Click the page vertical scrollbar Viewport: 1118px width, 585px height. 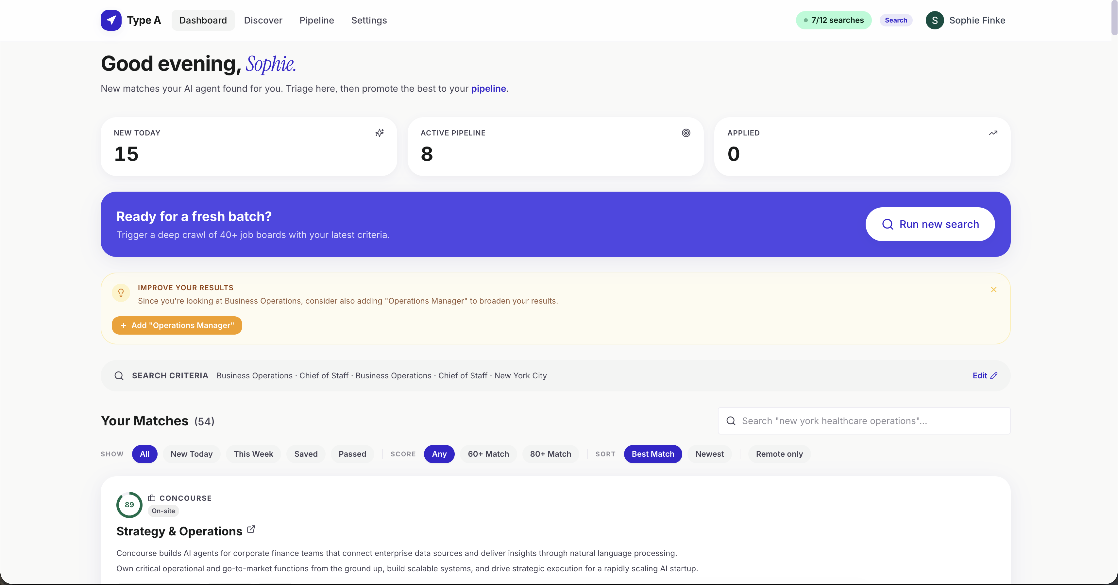pos(1114,17)
